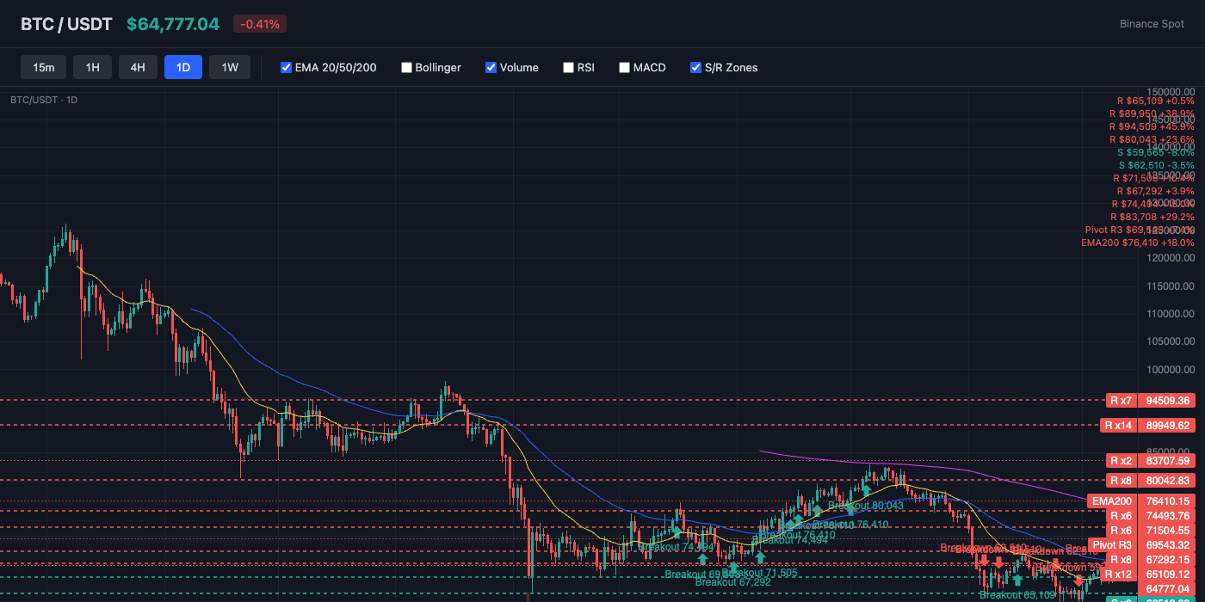Click the 64777.04 current price tag
This screenshot has width=1205, height=602.
click(1165, 588)
